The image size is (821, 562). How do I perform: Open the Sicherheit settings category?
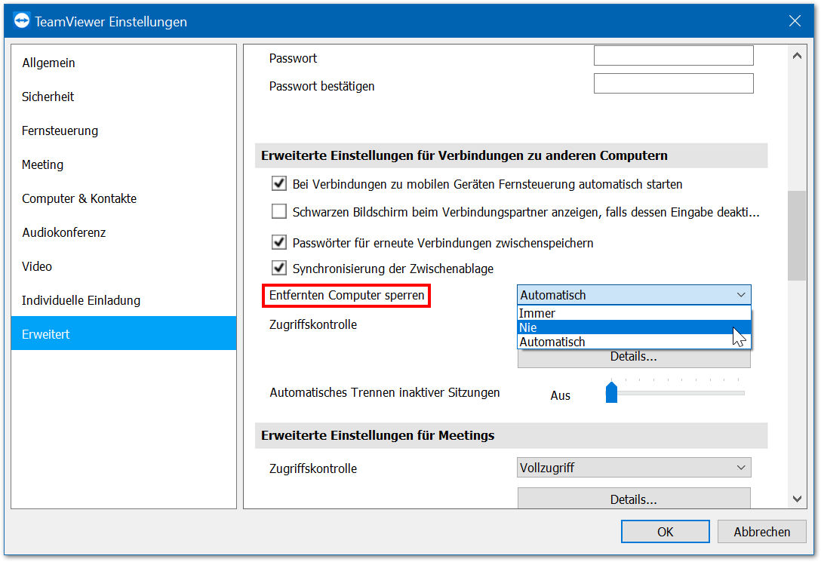48,97
